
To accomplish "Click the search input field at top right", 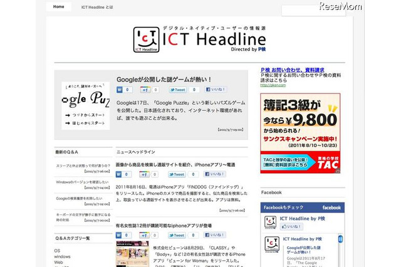I will (x=313, y=11).
